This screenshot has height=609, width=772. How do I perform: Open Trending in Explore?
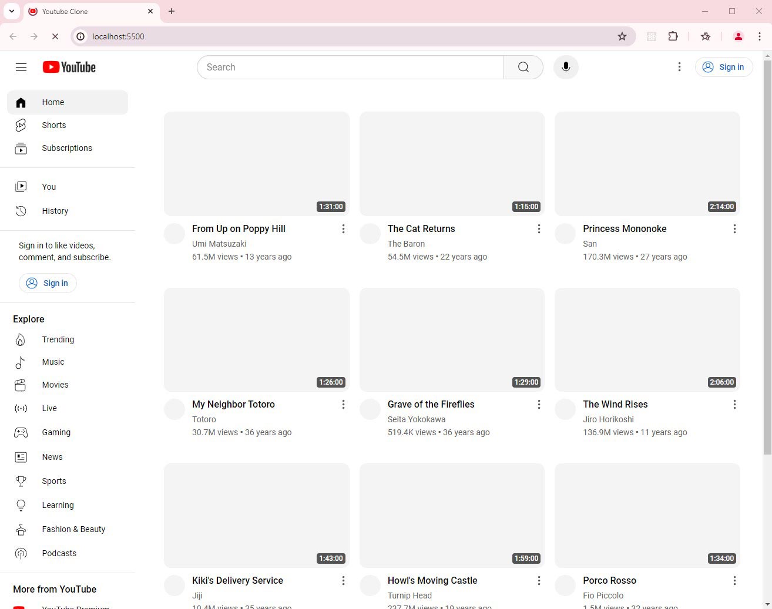[x=68, y=339]
